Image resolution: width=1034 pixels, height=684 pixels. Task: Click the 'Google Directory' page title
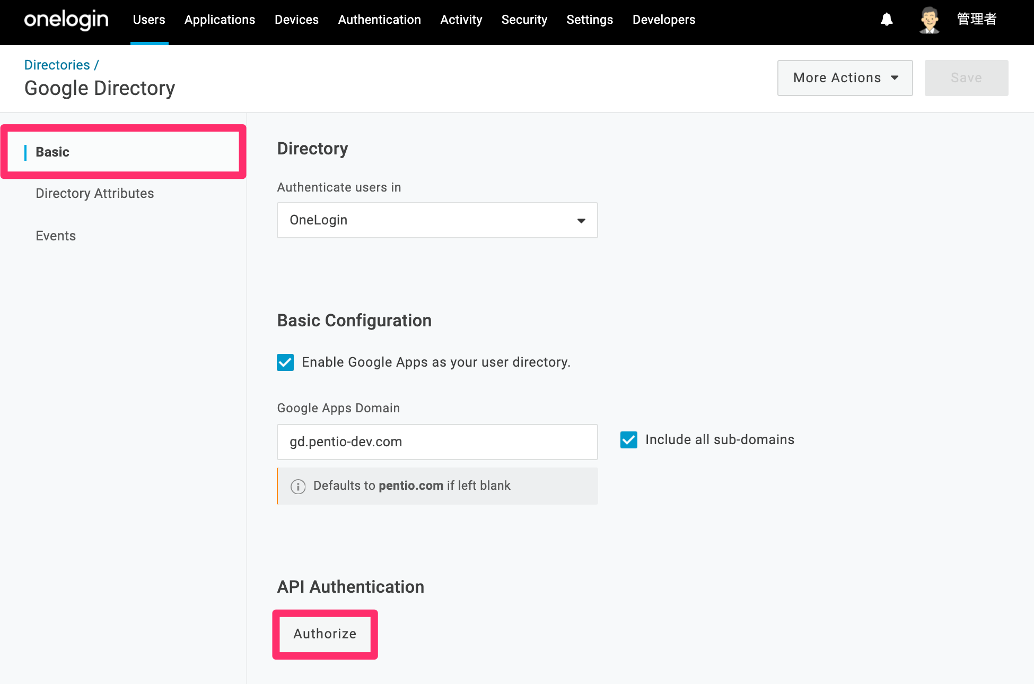click(100, 88)
